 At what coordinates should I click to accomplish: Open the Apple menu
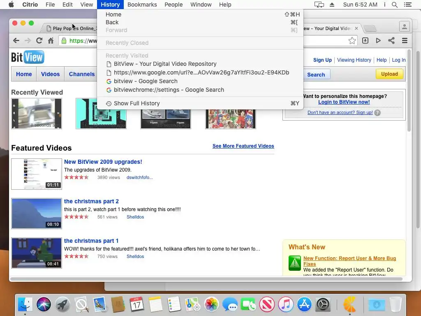coord(11,5)
